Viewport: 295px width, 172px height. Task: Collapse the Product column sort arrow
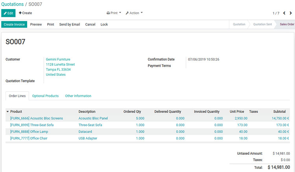click(x=7, y=112)
